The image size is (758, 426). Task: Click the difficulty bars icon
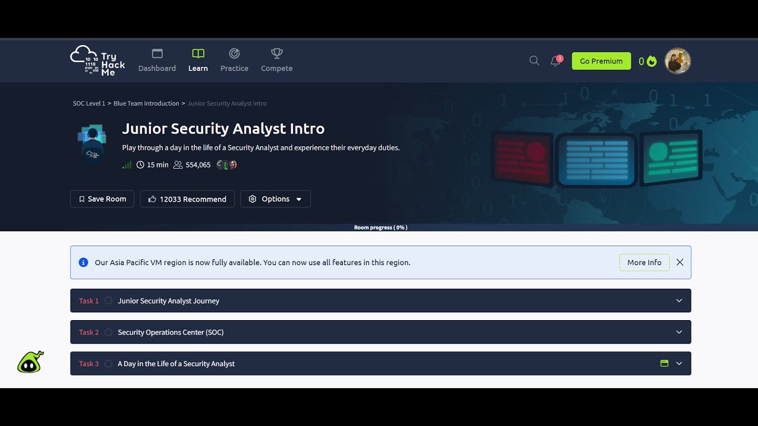pyautogui.click(x=127, y=164)
